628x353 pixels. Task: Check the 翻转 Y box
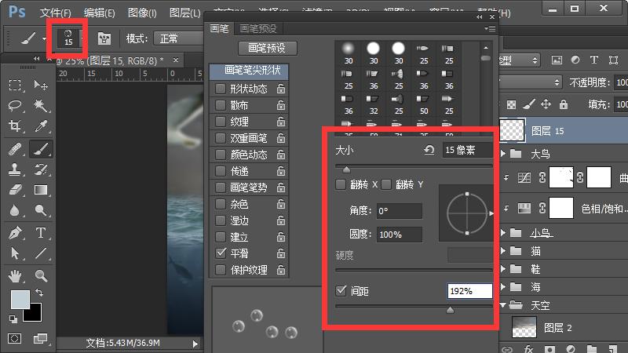pyautogui.click(x=386, y=184)
